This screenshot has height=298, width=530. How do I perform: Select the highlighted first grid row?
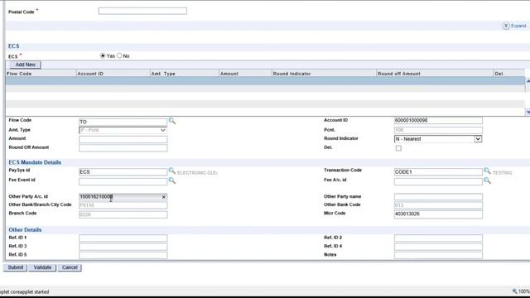point(265,81)
